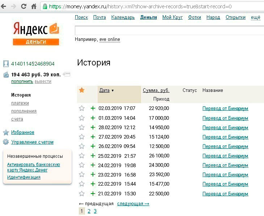Open the Мой Круг service link
The image size is (264, 216).
173,17
